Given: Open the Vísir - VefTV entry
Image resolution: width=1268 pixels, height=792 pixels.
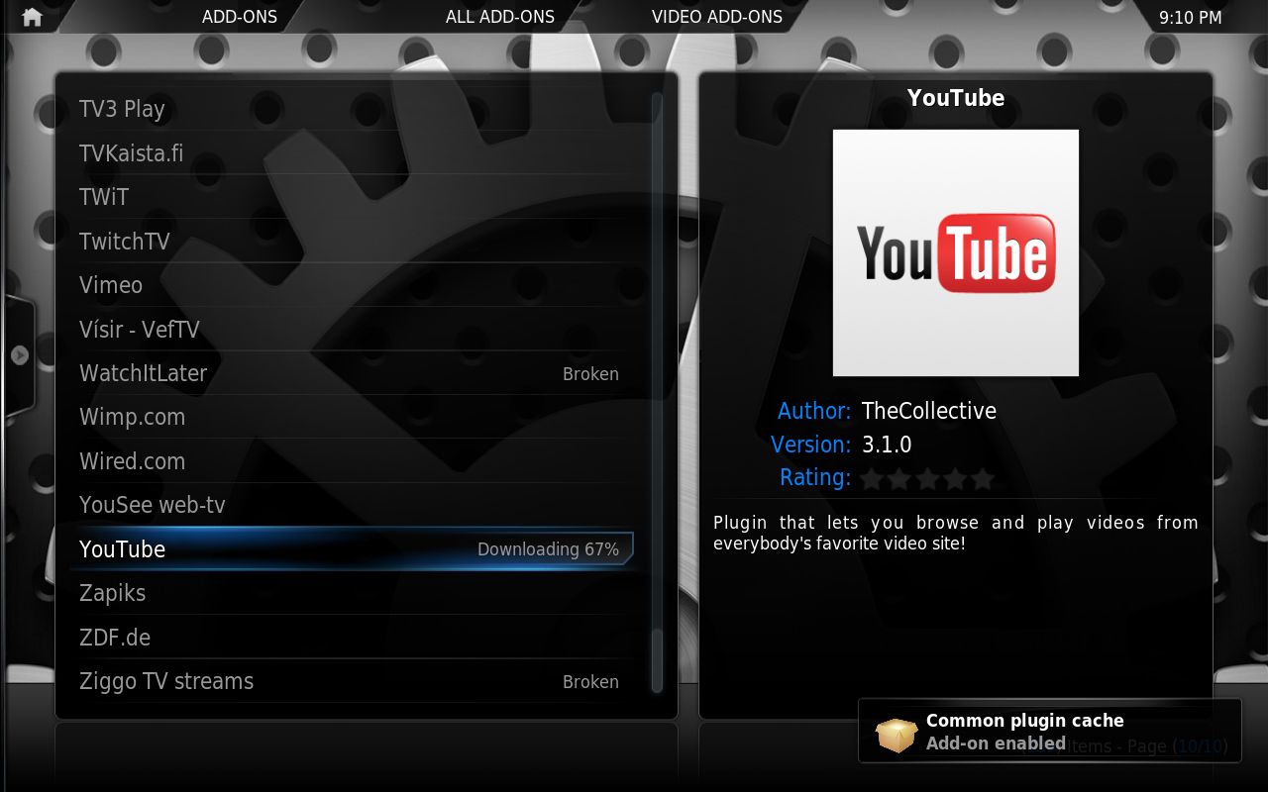Looking at the screenshot, I should pyautogui.click(x=352, y=329).
